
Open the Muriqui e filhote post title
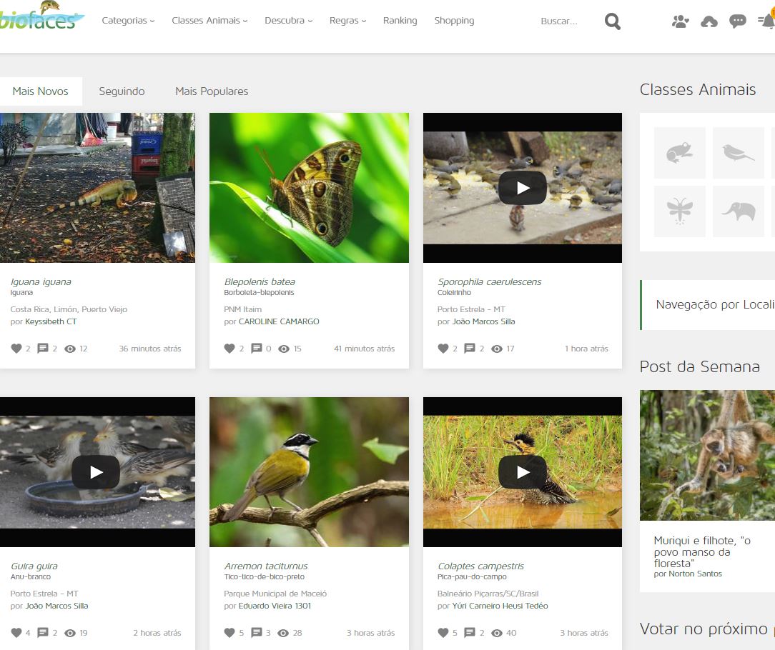pyautogui.click(x=702, y=551)
